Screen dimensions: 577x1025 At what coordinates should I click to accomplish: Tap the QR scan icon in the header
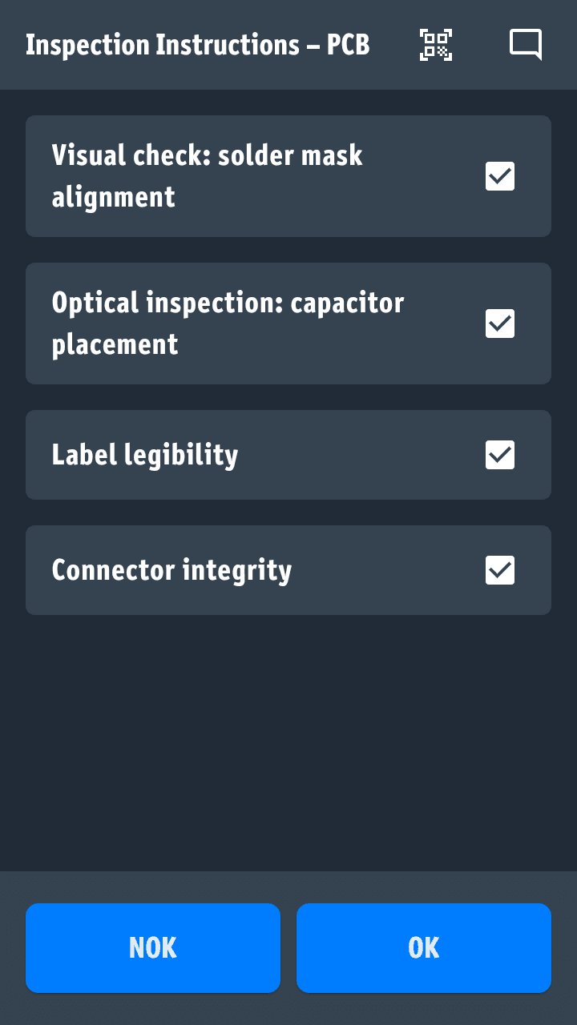coord(435,45)
